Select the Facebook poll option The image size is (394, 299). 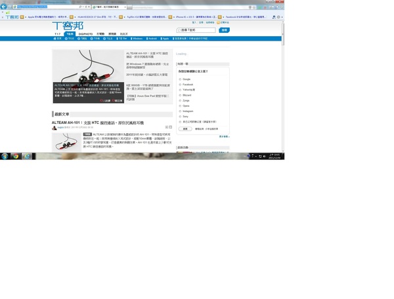coord(181,85)
